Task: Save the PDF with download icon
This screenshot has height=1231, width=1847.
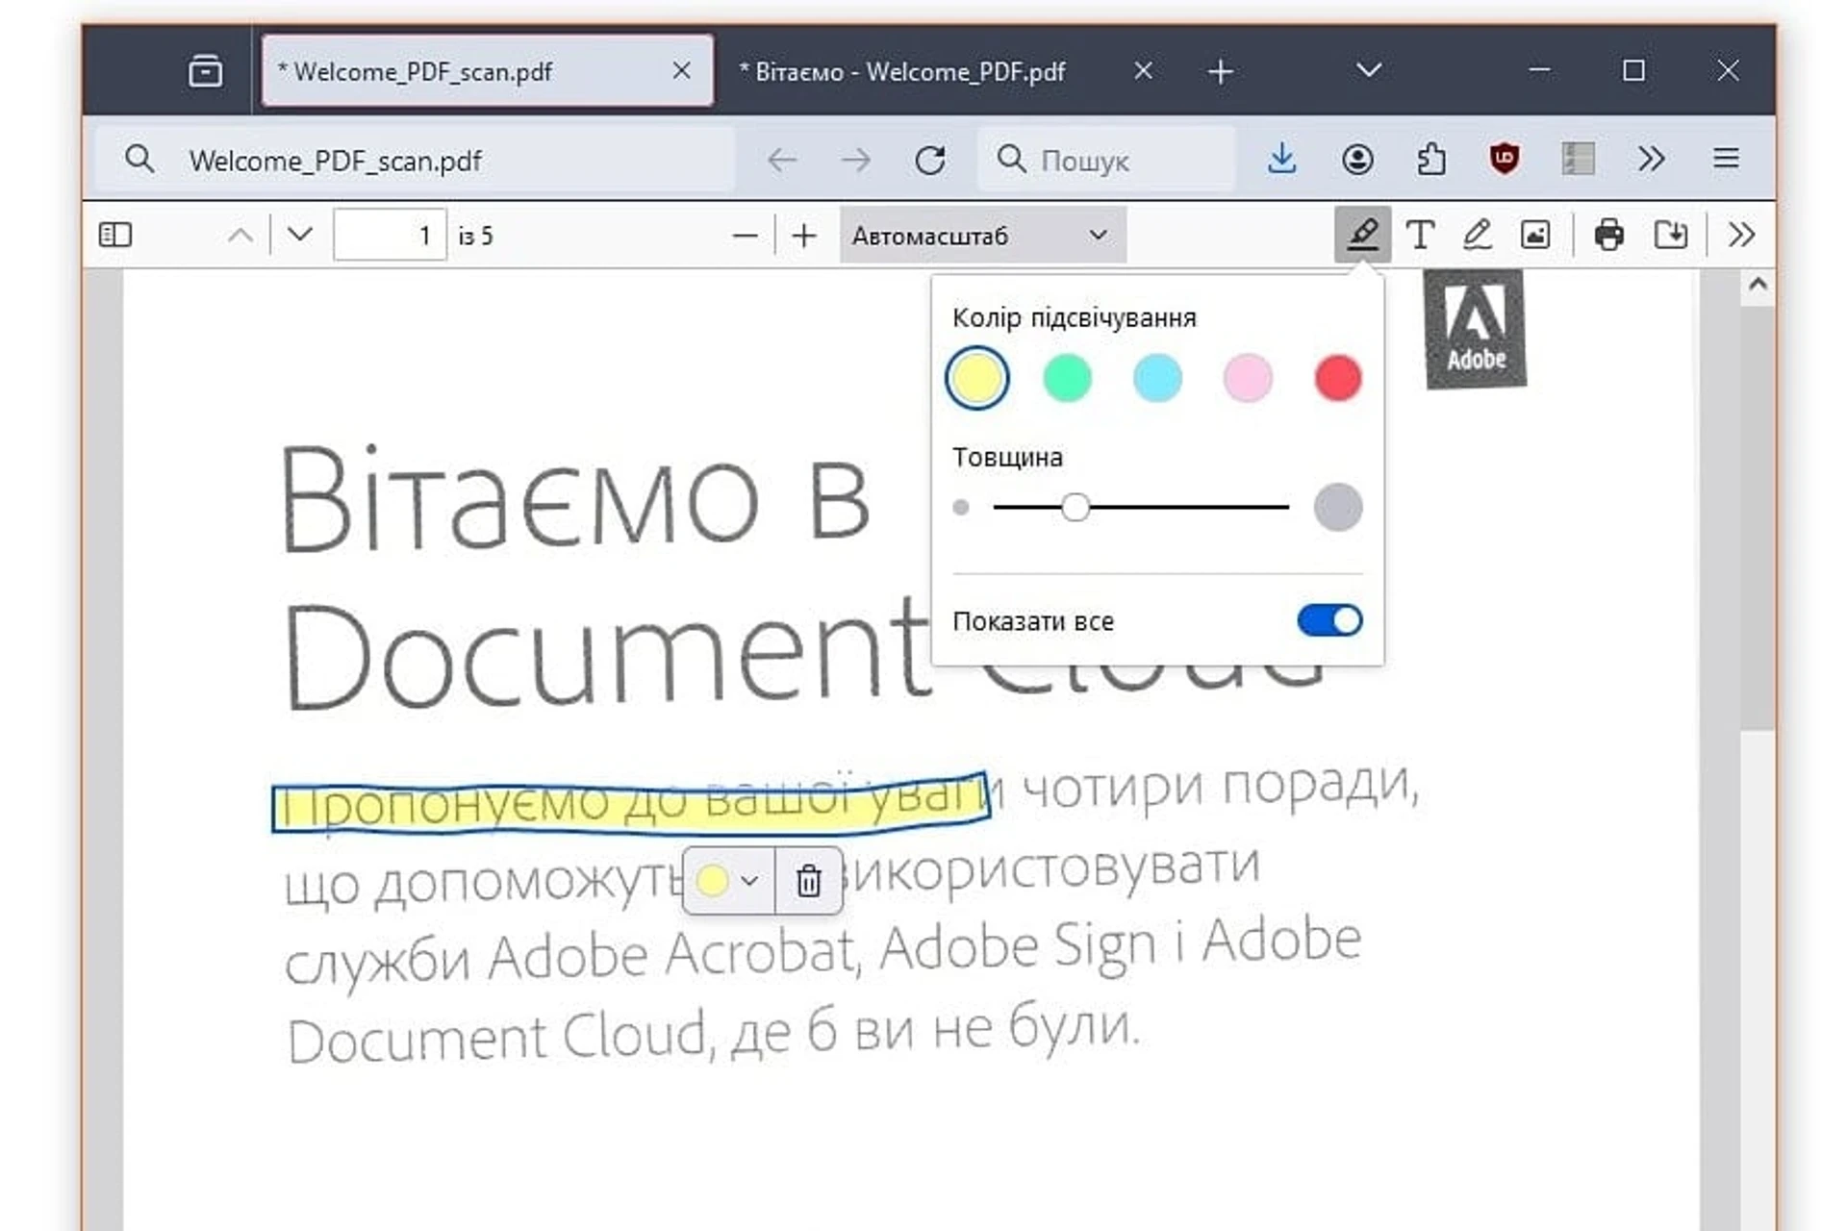Action: click(1671, 235)
